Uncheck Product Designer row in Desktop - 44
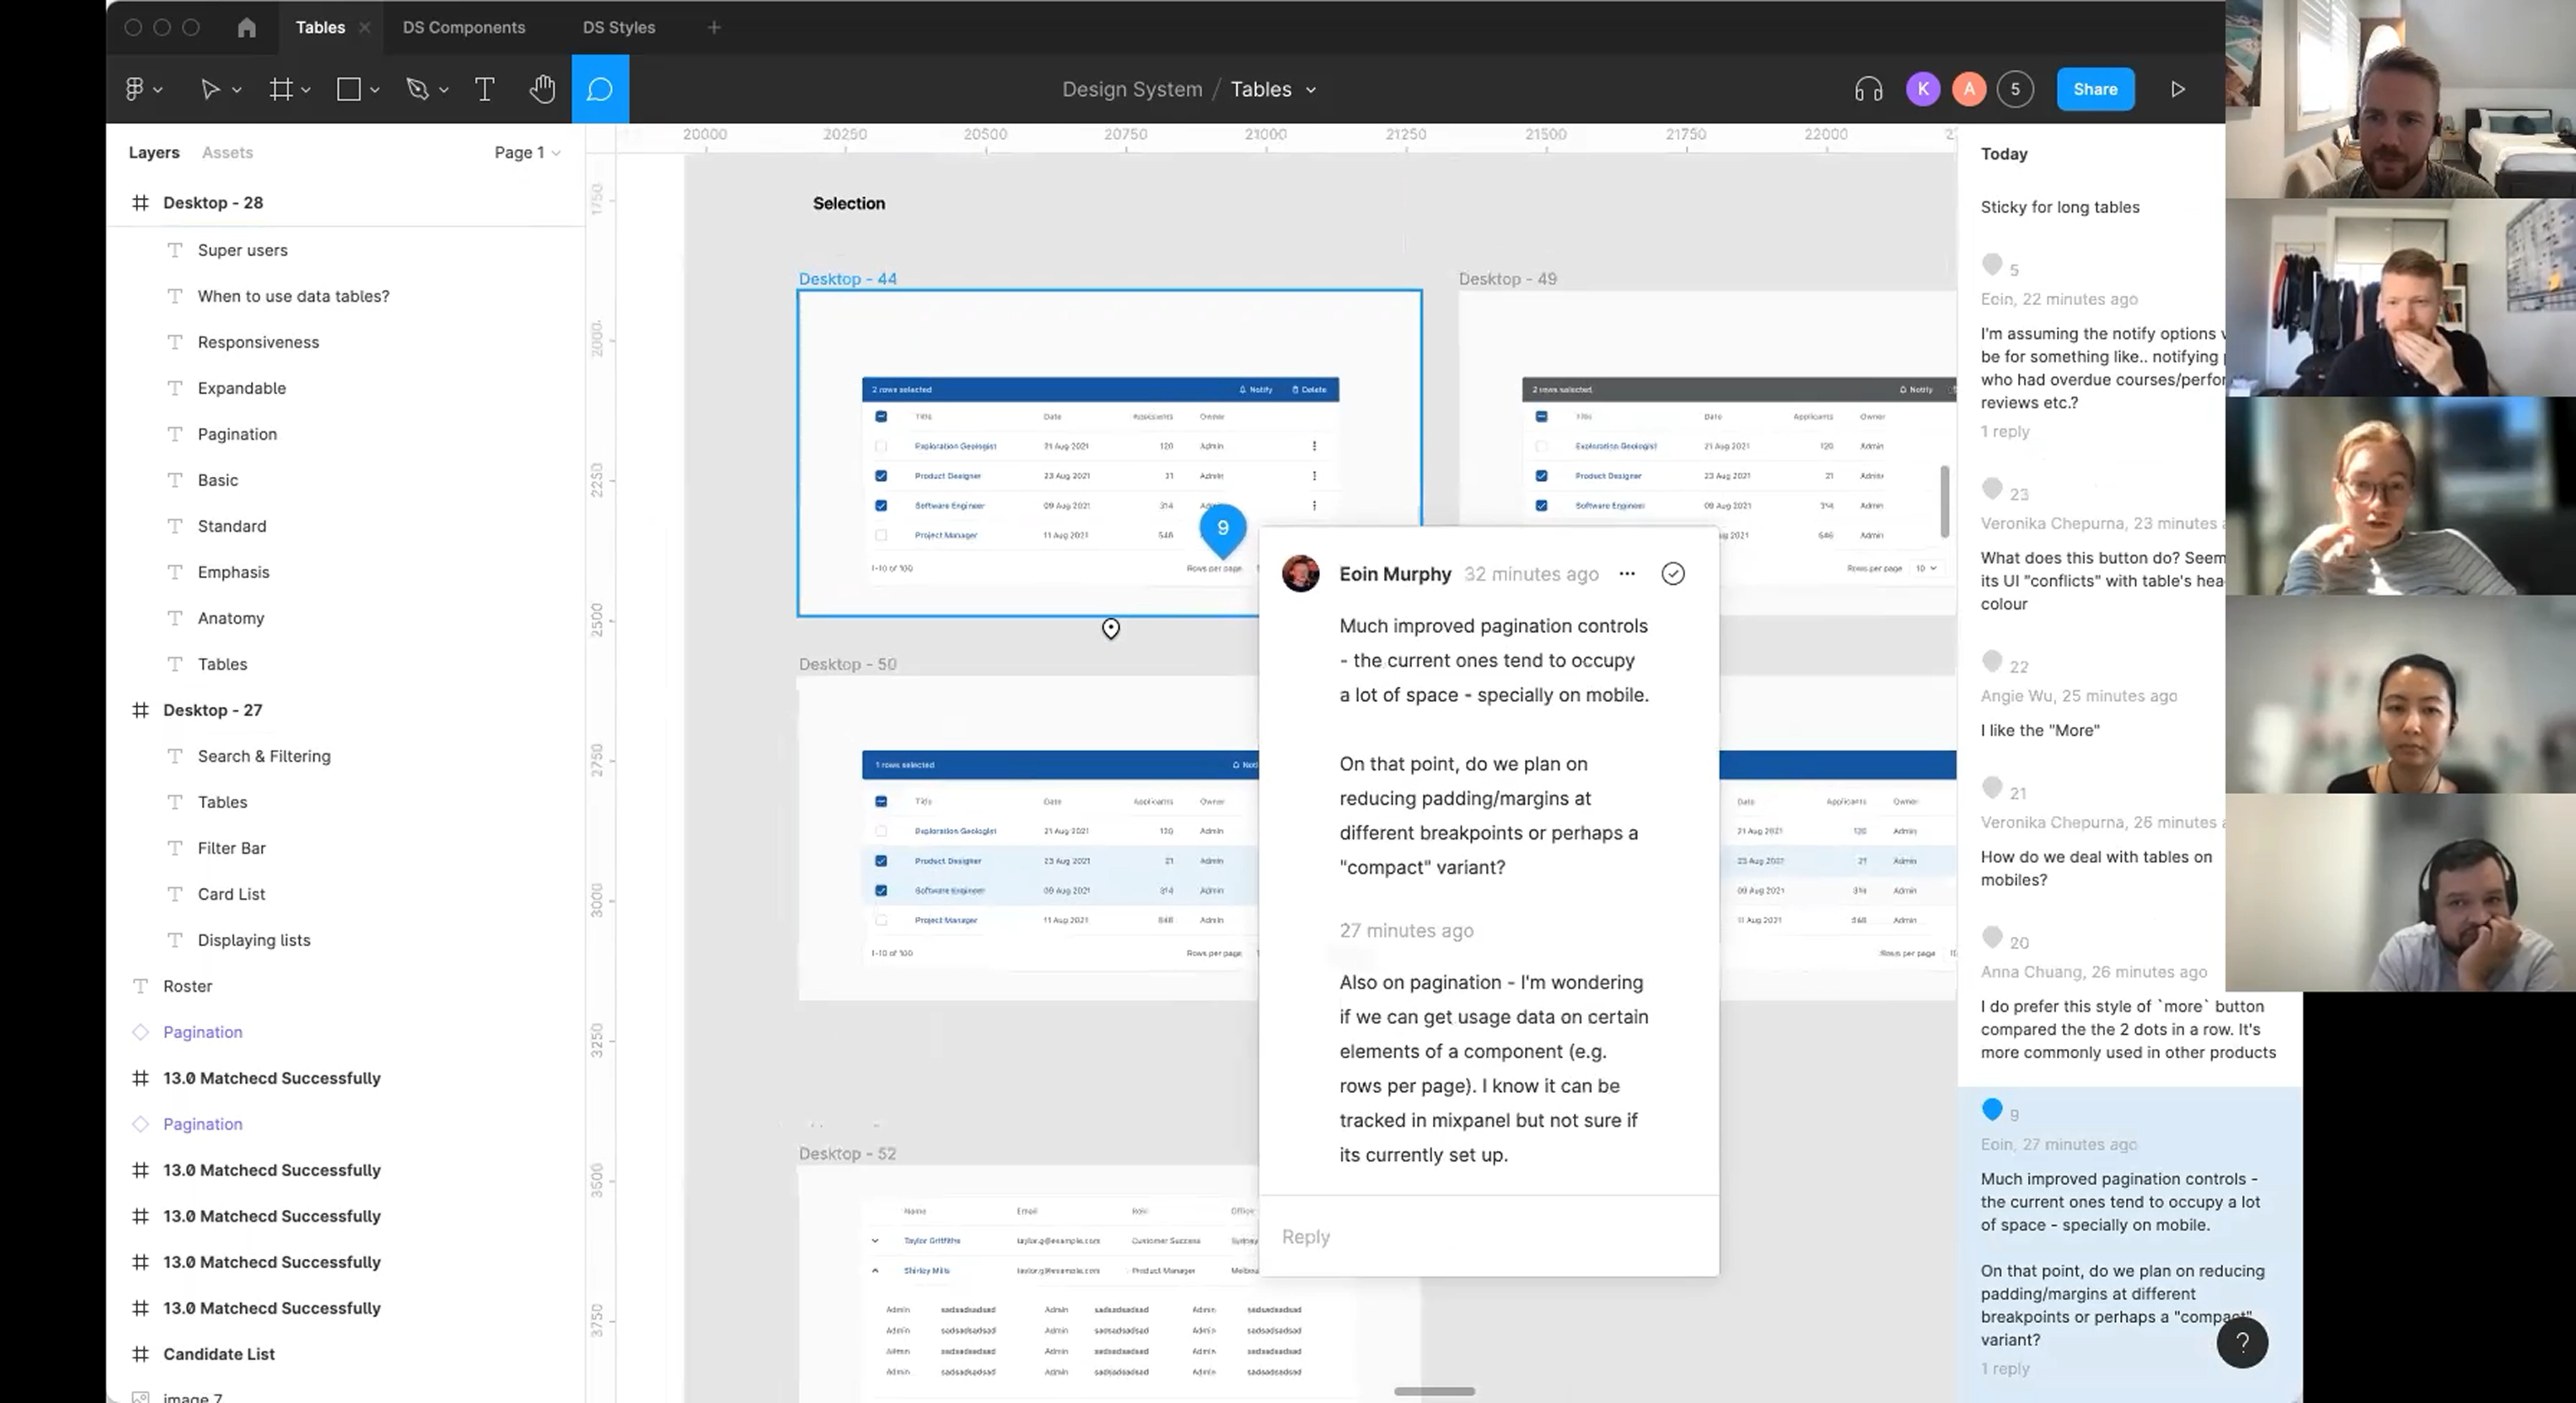Screen dimensions: 2576x1403 point(881,476)
